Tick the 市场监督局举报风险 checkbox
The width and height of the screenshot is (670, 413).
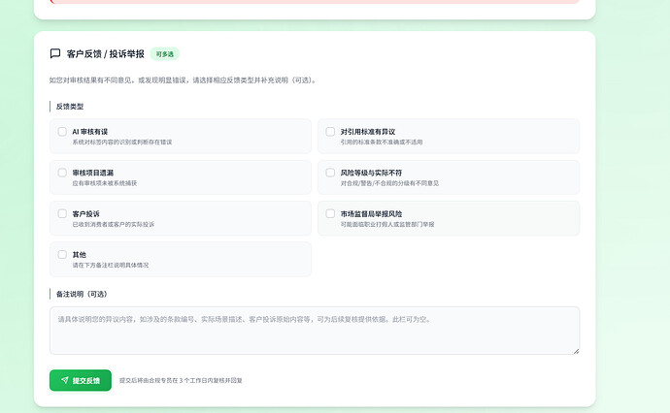pos(330,213)
